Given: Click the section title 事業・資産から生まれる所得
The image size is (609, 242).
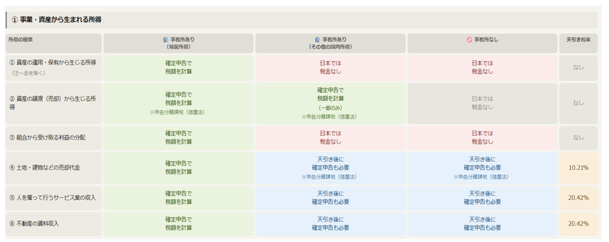Looking at the screenshot, I should (x=60, y=20).
